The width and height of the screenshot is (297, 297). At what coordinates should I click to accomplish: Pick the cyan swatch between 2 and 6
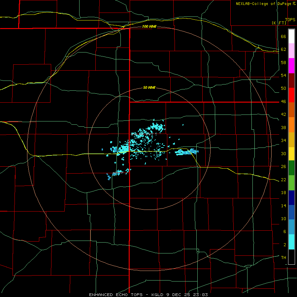[291, 242]
